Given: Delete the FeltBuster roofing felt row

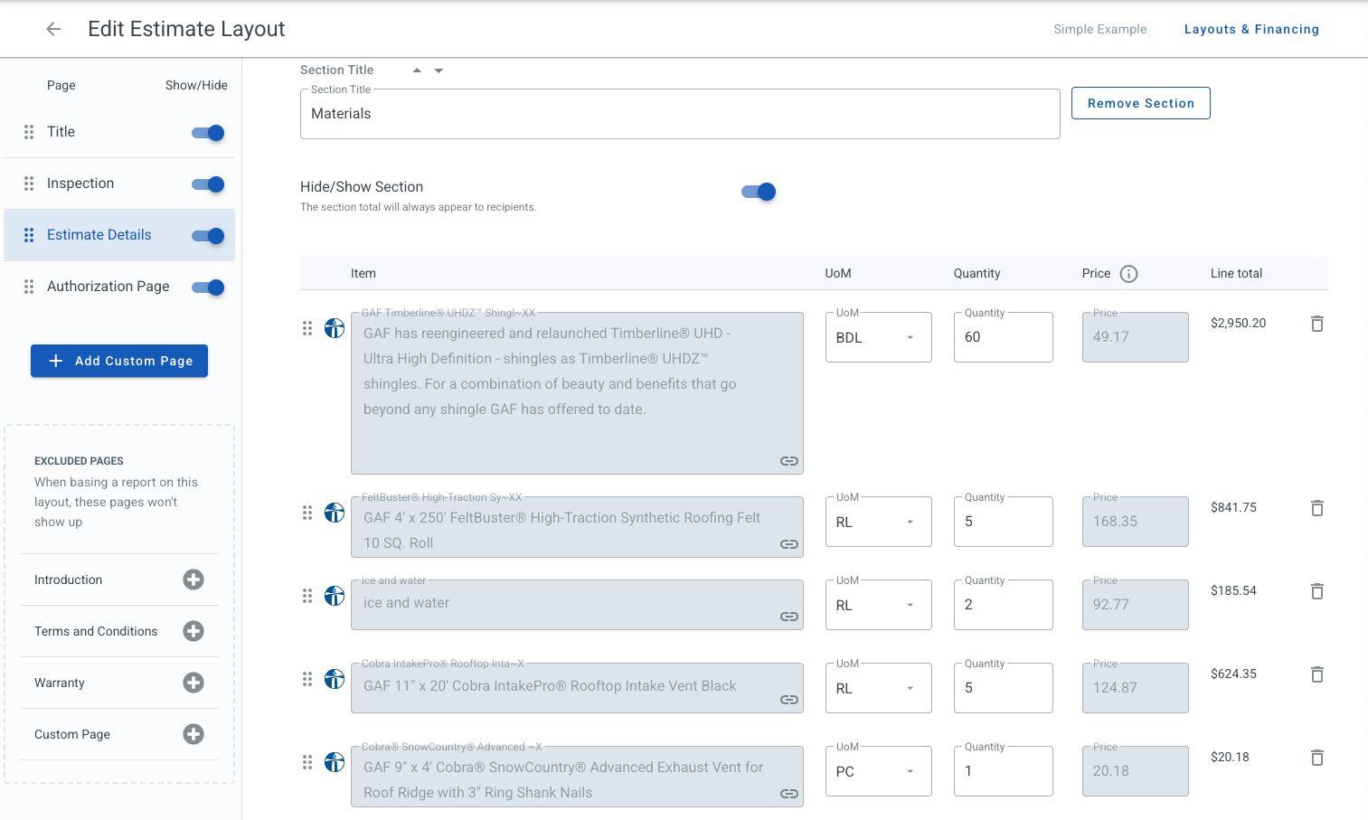Looking at the screenshot, I should [1316, 508].
